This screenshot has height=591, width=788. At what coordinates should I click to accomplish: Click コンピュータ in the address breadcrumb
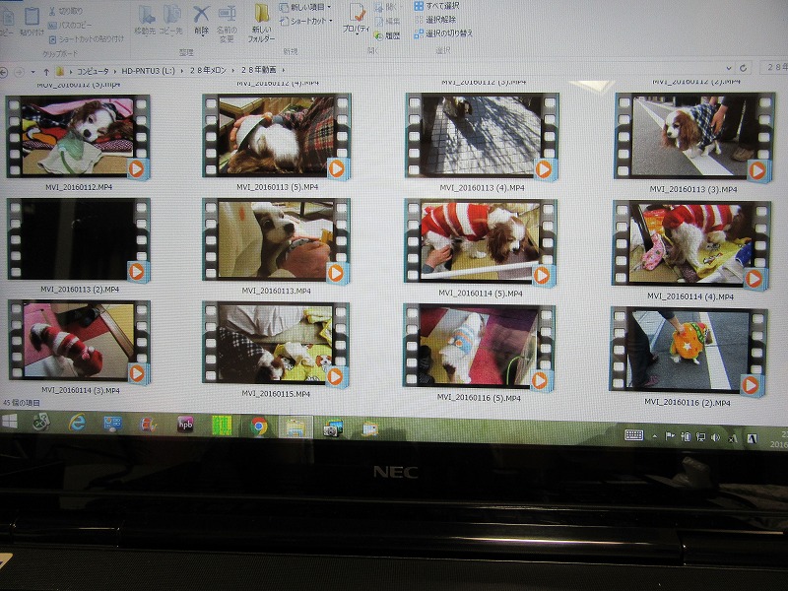93,71
